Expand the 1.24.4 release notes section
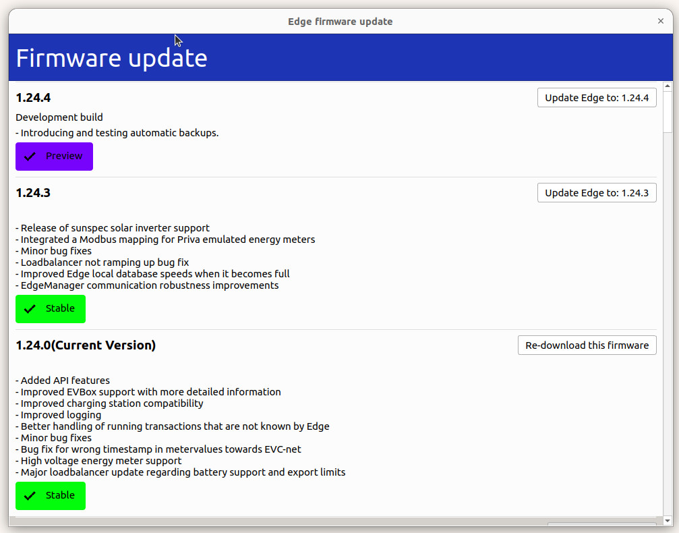Screen dimensions: 679x533 pos(33,97)
